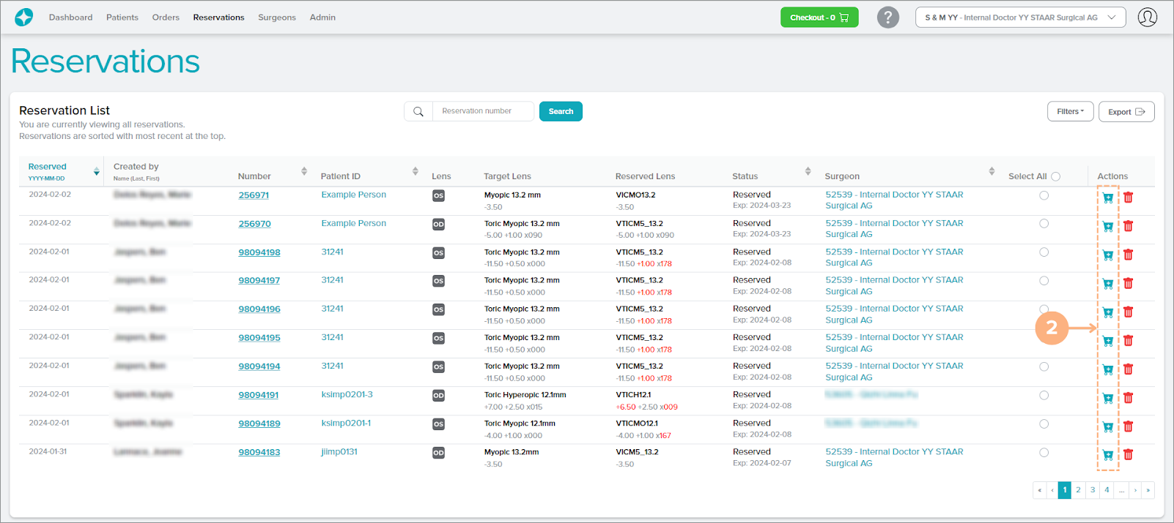Image resolution: width=1174 pixels, height=523 pixels.
Task: Open the Surgeons menu item
Action: (x=276, y=18)
